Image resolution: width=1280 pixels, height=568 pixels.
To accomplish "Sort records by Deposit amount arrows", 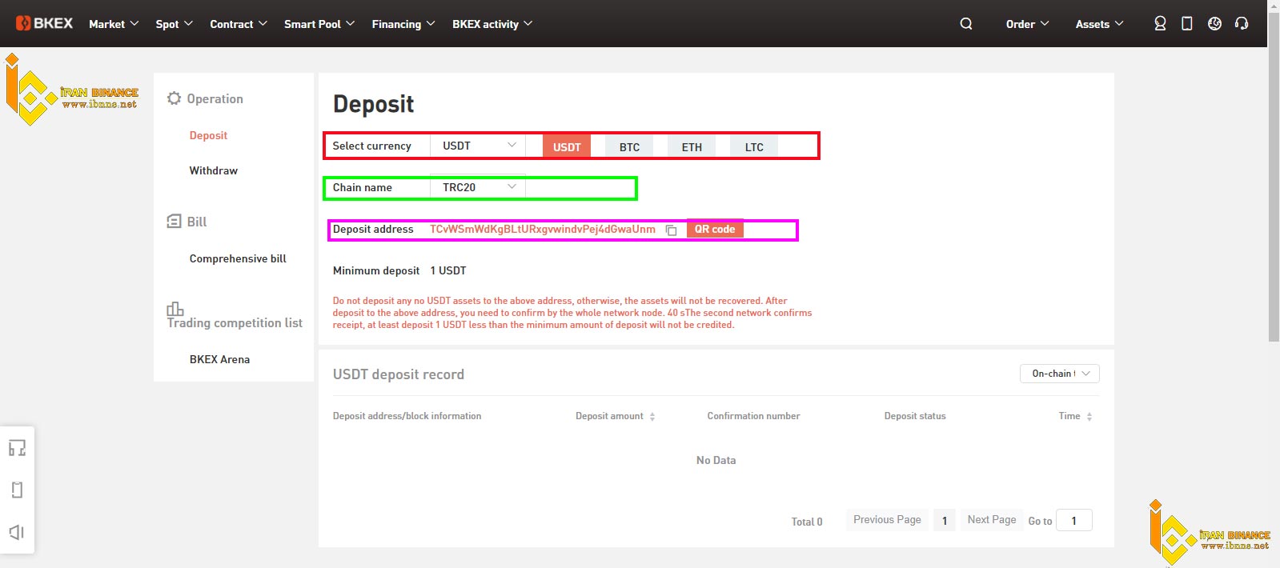I will 652,417.
